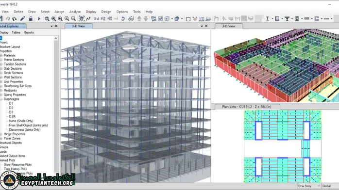The width and height of the screenshot is (339, 190).
Task: Open the Assign menu
Action: click(x=59, y=12)
